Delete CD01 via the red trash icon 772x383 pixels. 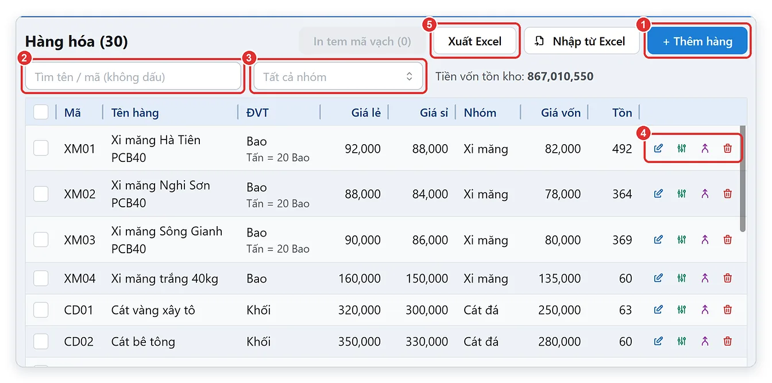(728, 310)
